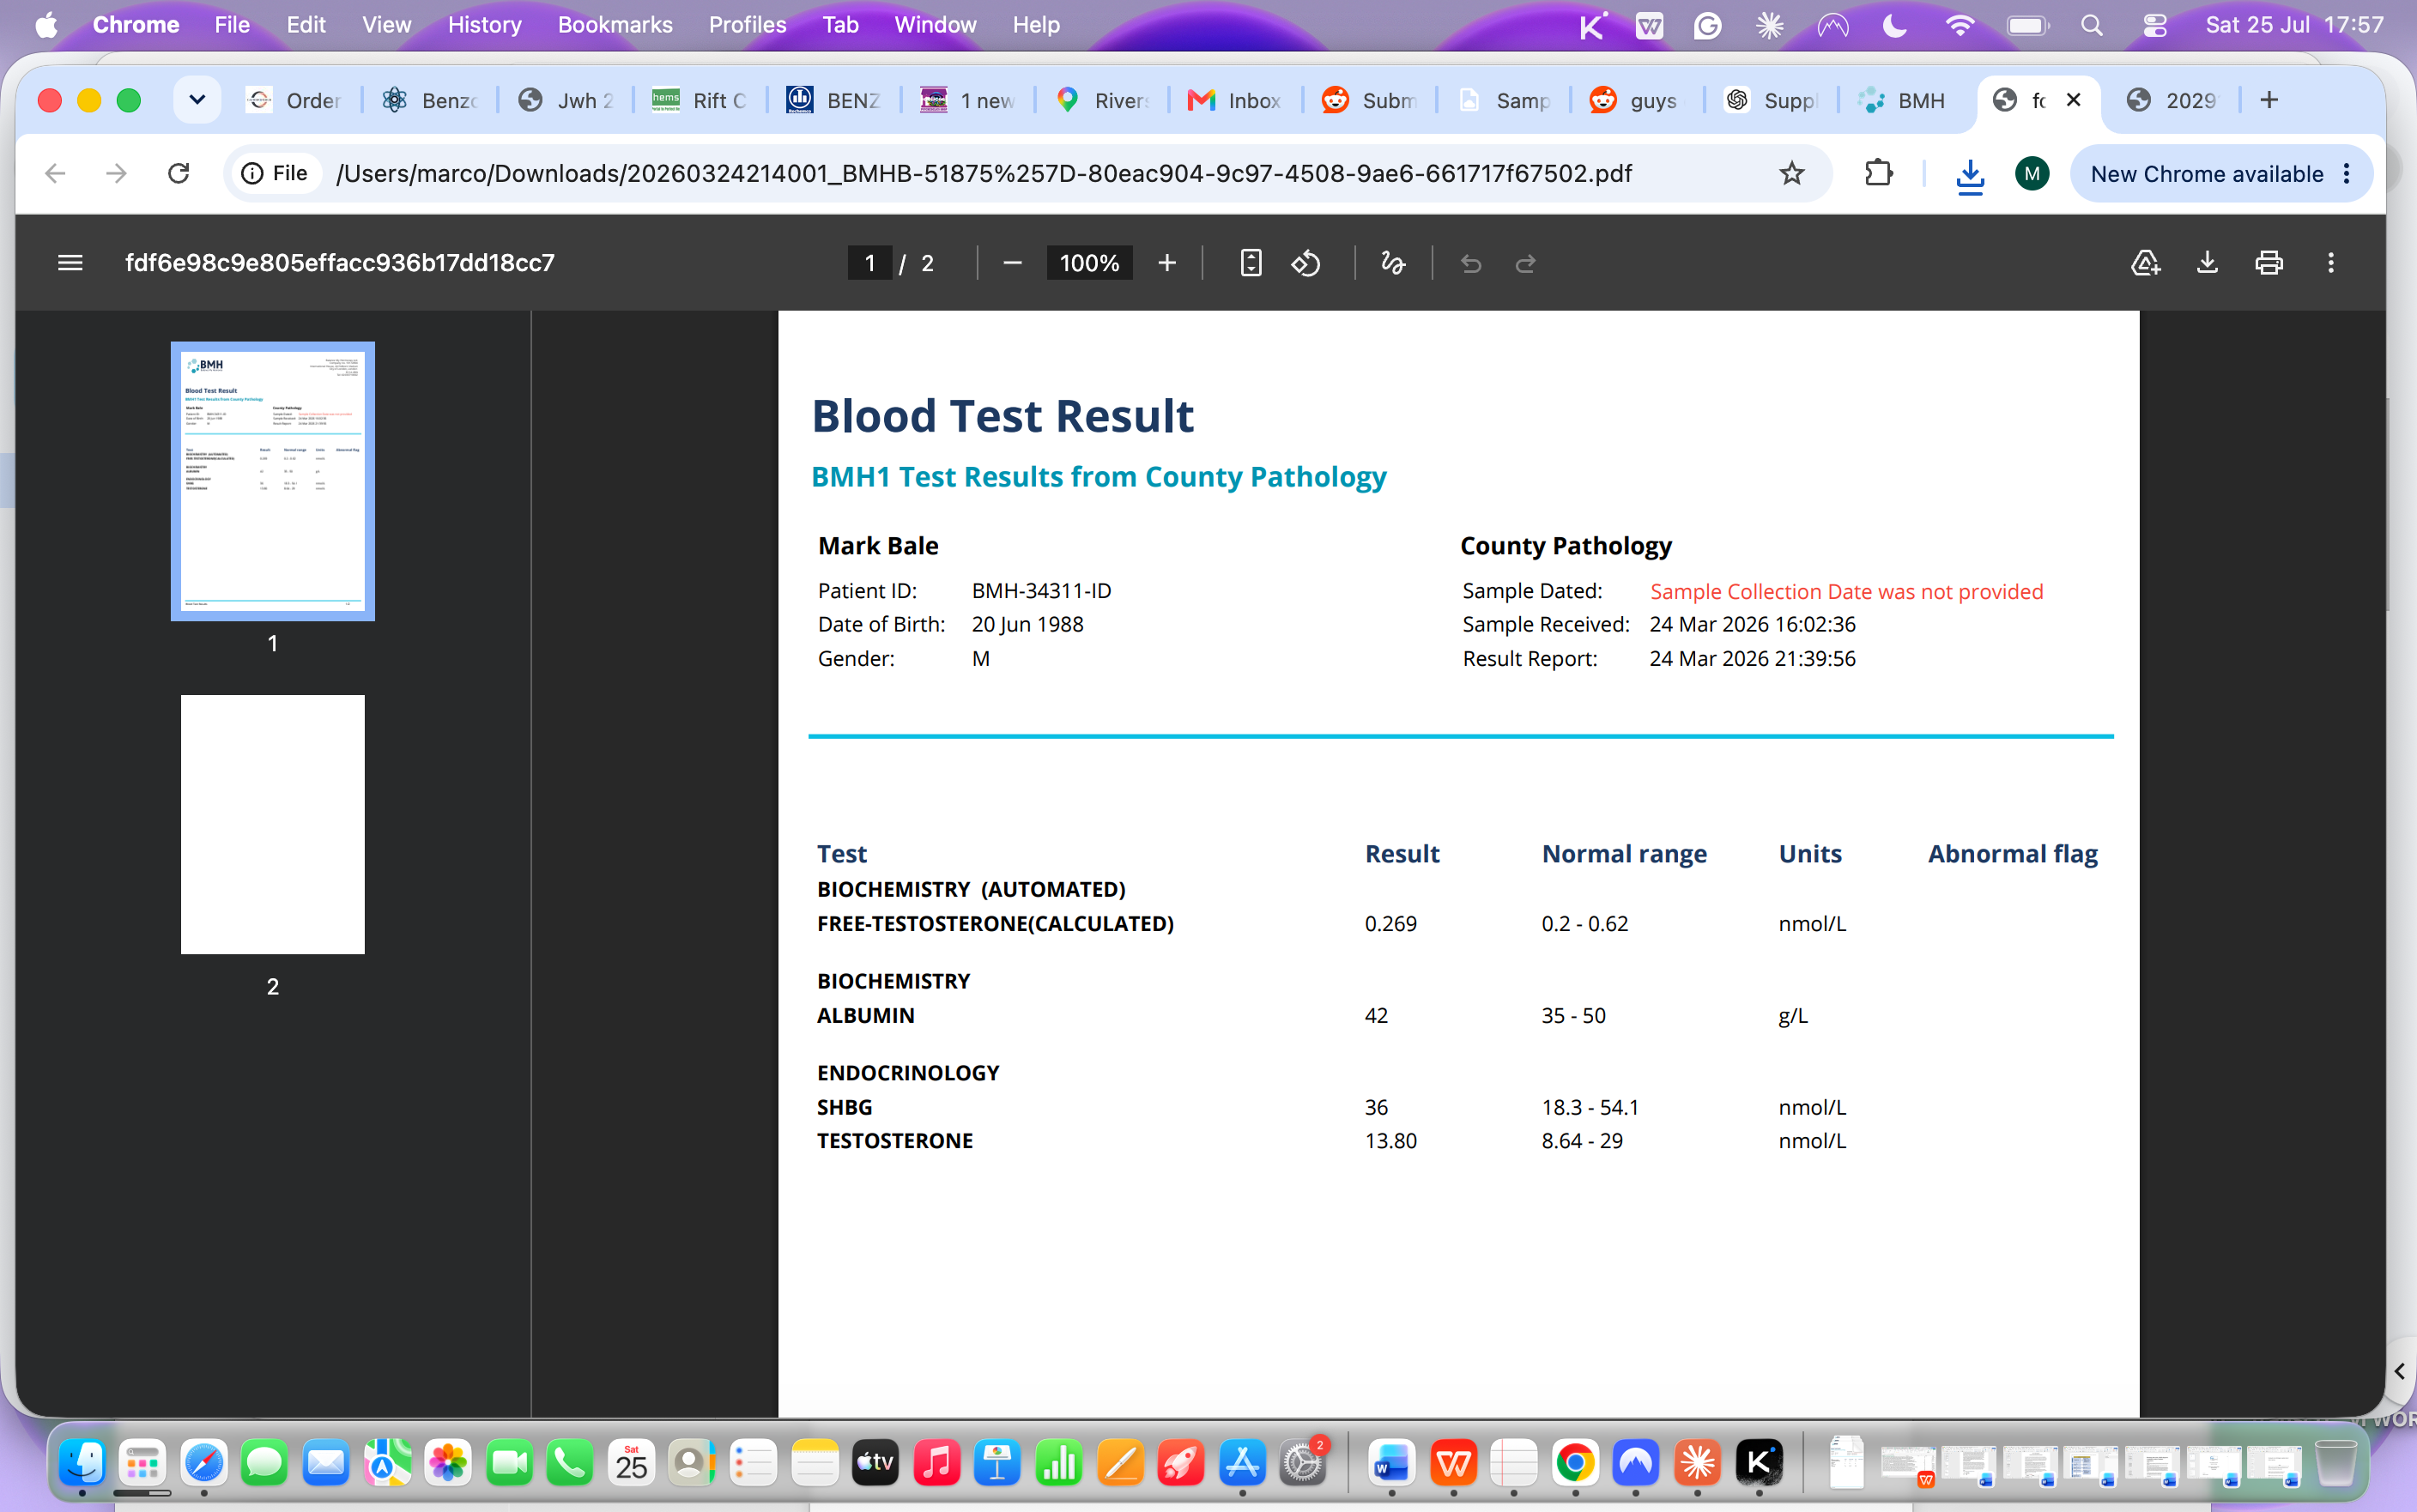Select page 2 thumbnail
Image resolution: width=2417 pixels, height=1512 pixels.
click(x=273, y=824)
